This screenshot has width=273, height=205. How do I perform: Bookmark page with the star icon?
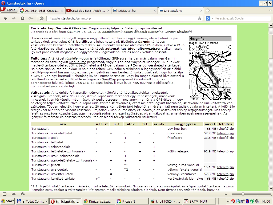(x=200, y=18)
